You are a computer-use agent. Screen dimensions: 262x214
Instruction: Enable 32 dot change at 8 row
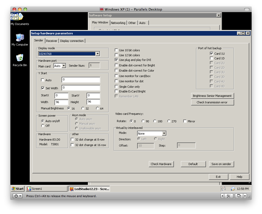click(72, 139)
